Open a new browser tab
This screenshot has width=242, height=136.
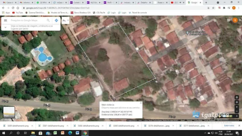click(206, 3)
